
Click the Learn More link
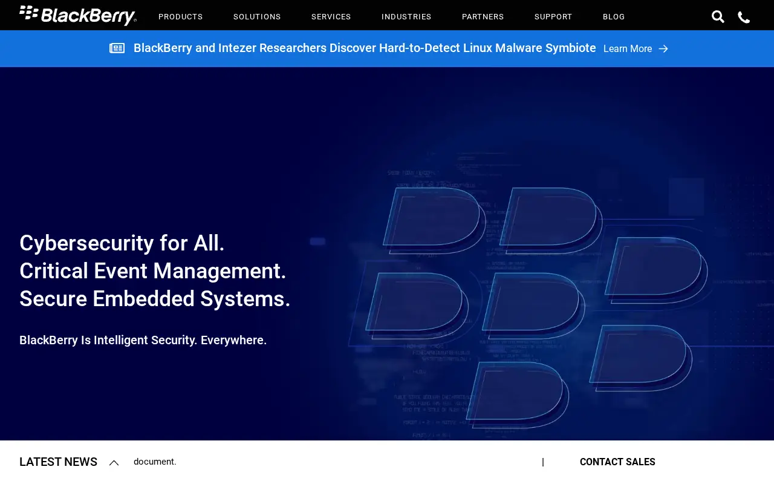tap(628, 49)
